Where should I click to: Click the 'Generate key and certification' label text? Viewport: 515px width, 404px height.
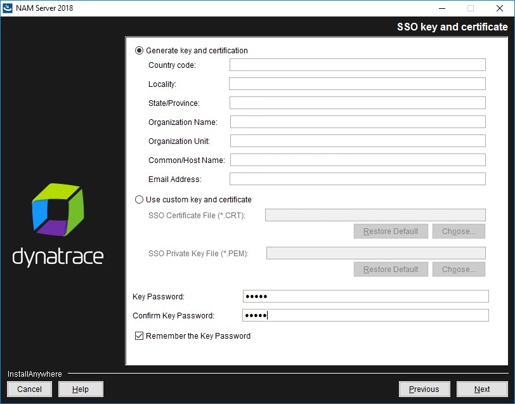tap(197, 51)
